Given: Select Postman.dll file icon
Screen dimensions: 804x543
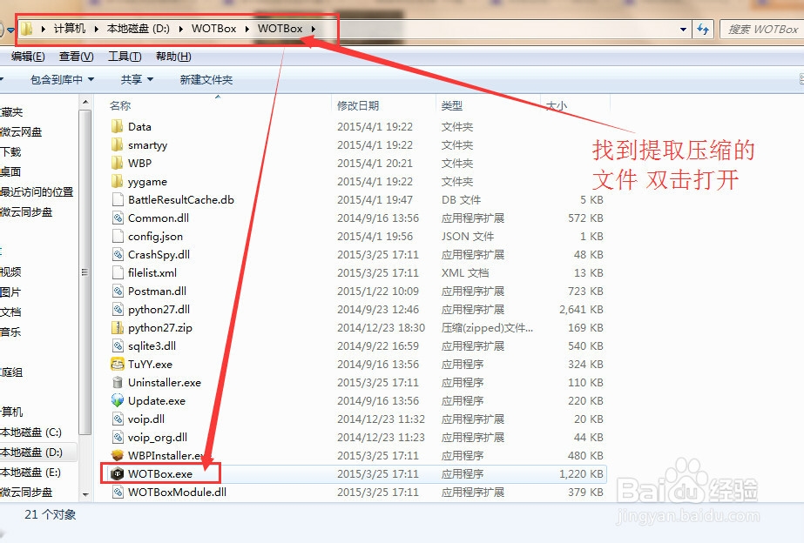Looking at the screenshot, I should pyautogui.click(x=118, y=291).
